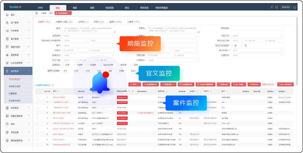Open the 专利年费监控 top tab
This screenshot has width=303, height=153.
162,8
